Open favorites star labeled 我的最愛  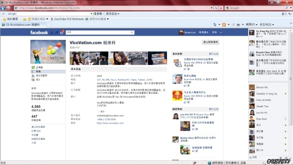tap(11, 19)
